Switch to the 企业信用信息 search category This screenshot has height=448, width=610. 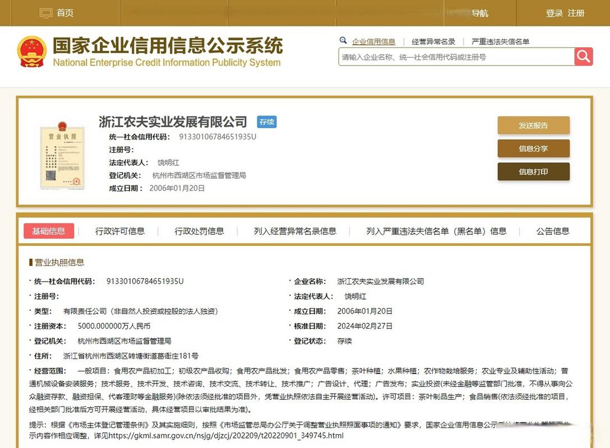pyautogui.click(x=374, y=41)
